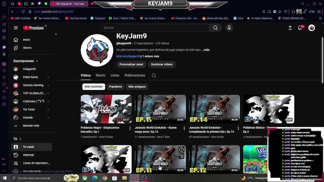Click Gestionar vídeos button
The width and height of the screenshot is (324, 182).
(162, 64)
